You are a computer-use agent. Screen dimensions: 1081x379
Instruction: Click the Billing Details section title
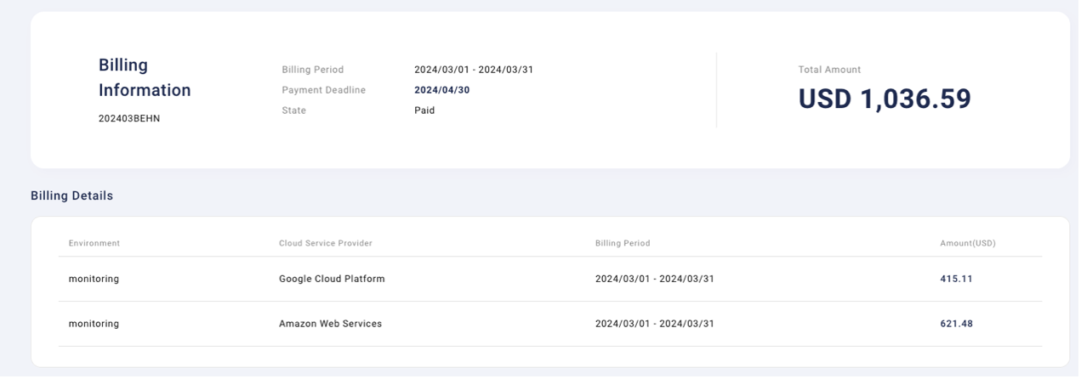(x=71, y=195)
